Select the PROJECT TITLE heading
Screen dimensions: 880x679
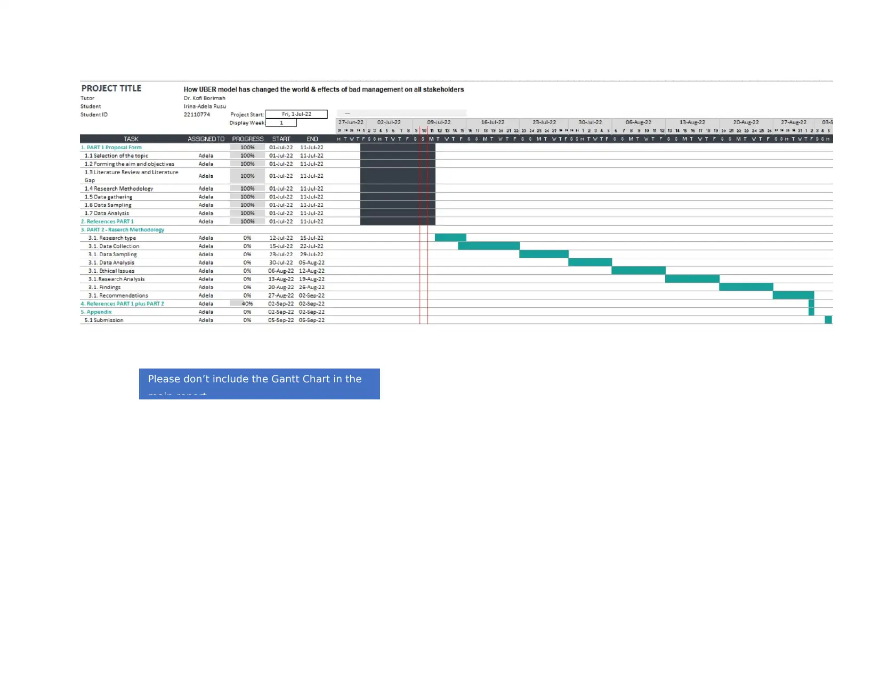pos(111,88)
